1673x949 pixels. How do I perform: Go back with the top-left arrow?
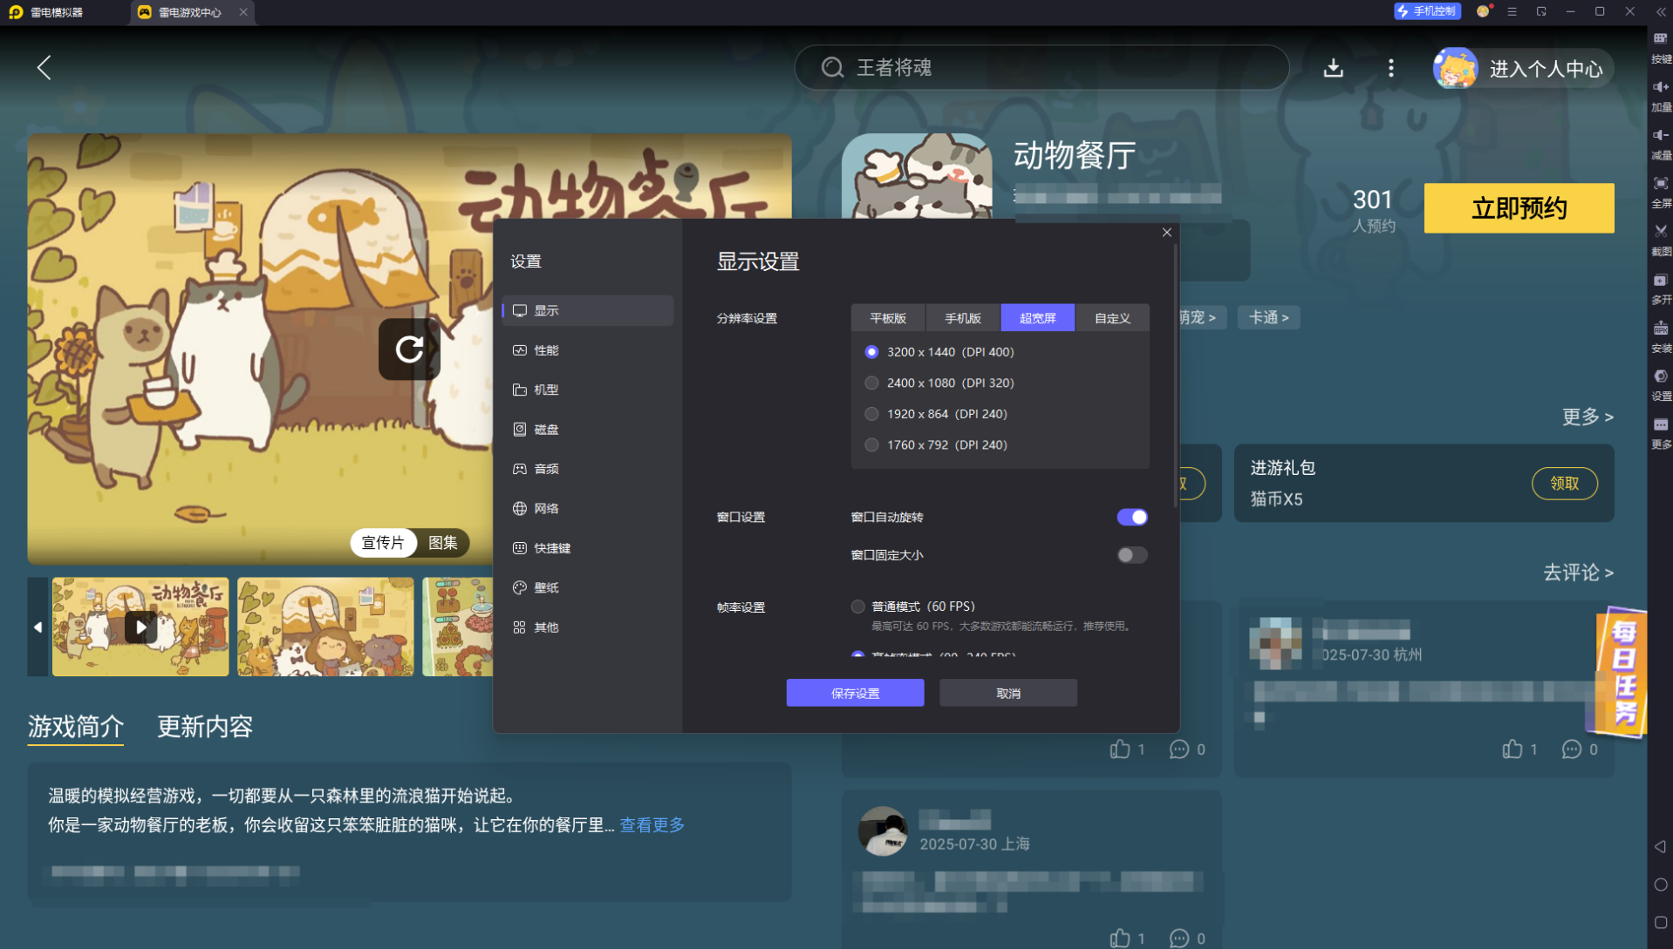coord(44,67)
